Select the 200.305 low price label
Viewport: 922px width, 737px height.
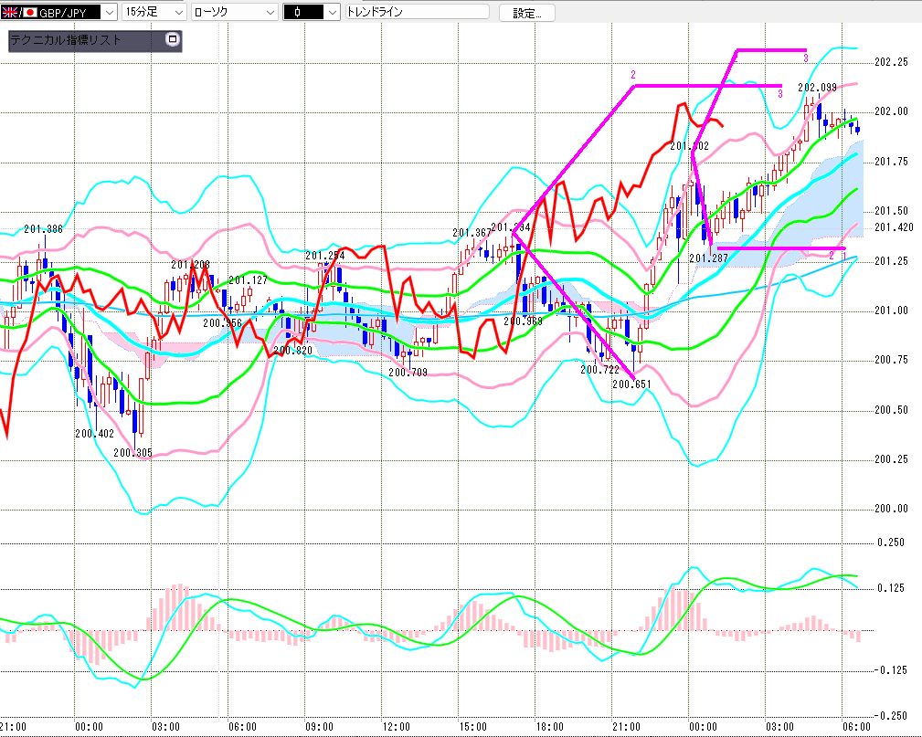[132, 451]
